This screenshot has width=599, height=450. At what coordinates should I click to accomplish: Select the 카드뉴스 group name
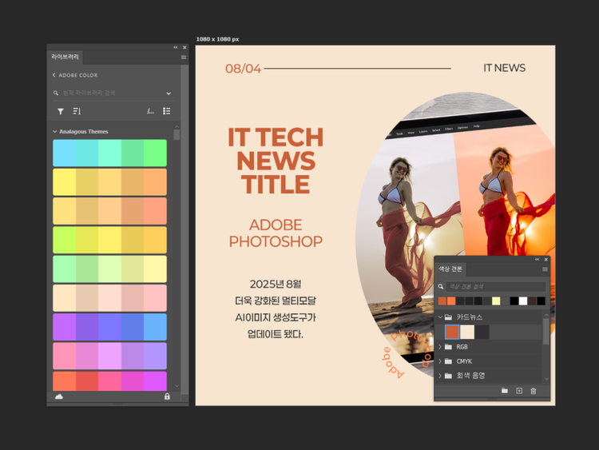tap(469, 317)
